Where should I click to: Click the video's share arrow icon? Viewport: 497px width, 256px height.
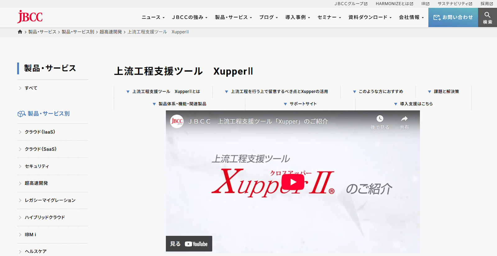coord(404,119)
